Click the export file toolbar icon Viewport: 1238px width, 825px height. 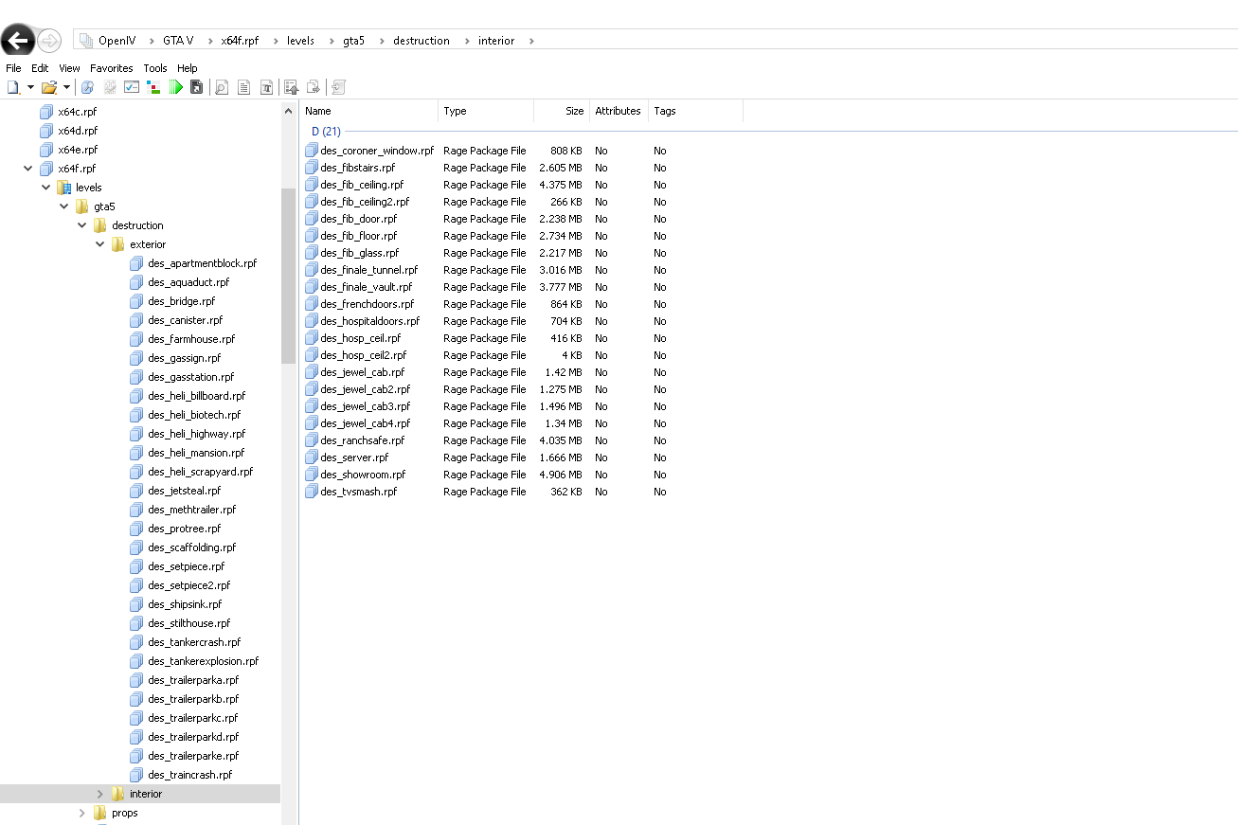click(313, 87)
